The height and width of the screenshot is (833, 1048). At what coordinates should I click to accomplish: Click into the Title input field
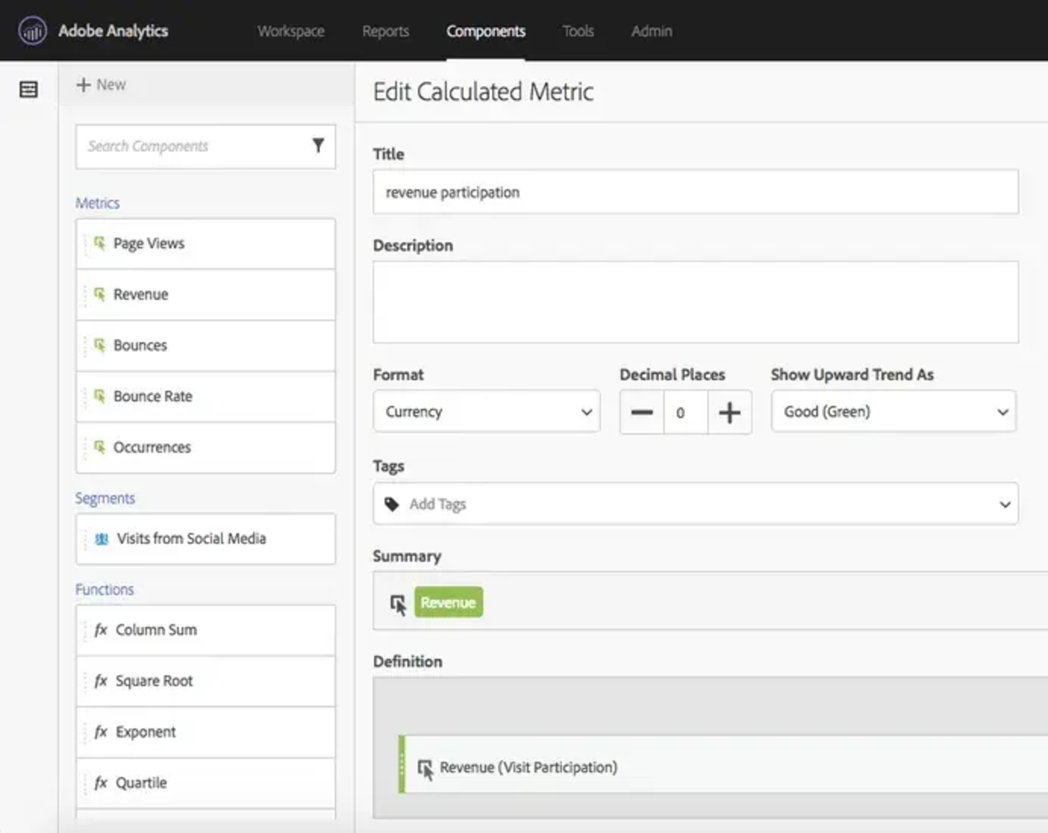click(695, 192)
